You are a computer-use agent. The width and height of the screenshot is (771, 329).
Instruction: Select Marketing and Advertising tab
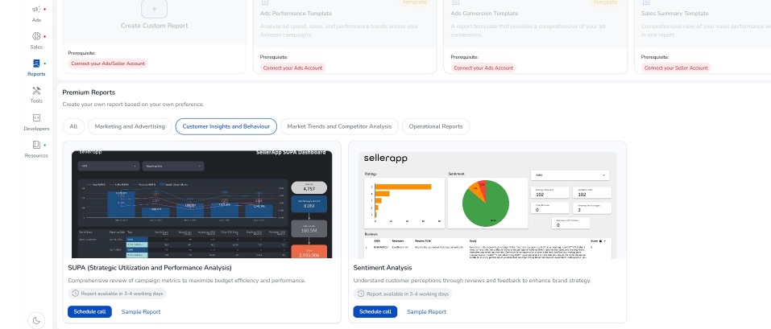click(x=130, y=126)
